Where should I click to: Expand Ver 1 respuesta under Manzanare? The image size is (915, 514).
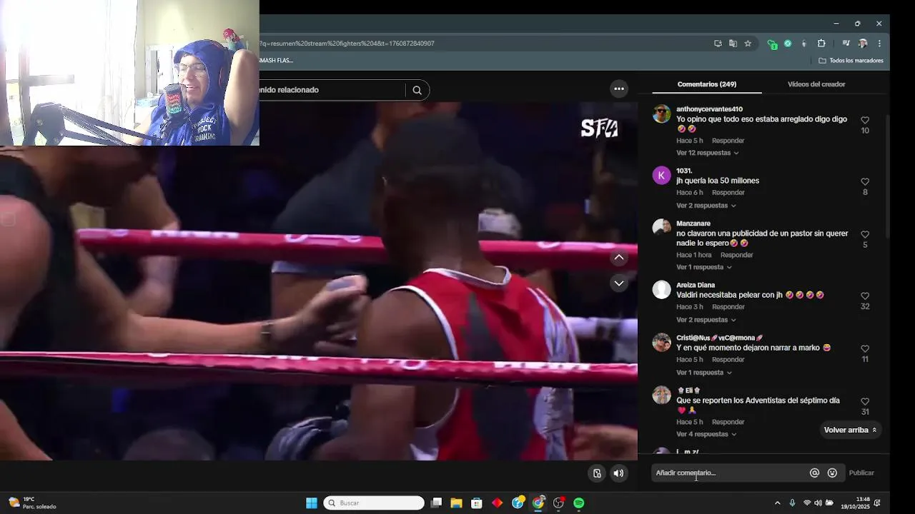coord(704,267)
